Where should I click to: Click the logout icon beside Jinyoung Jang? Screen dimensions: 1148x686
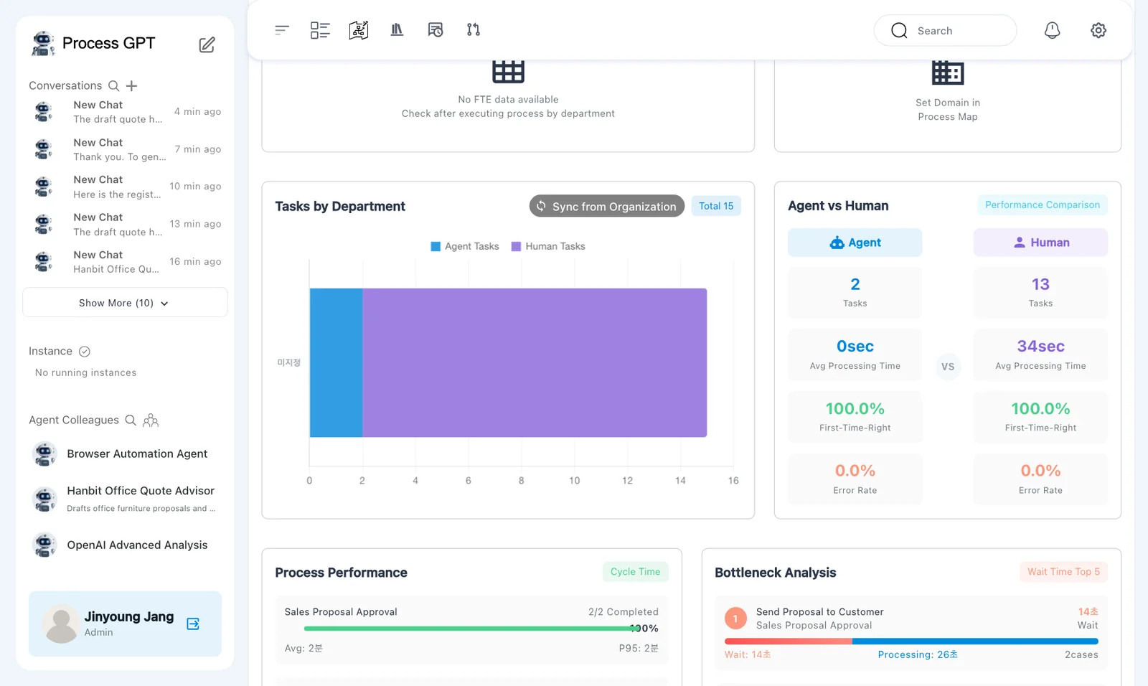[x=193, y=624]
